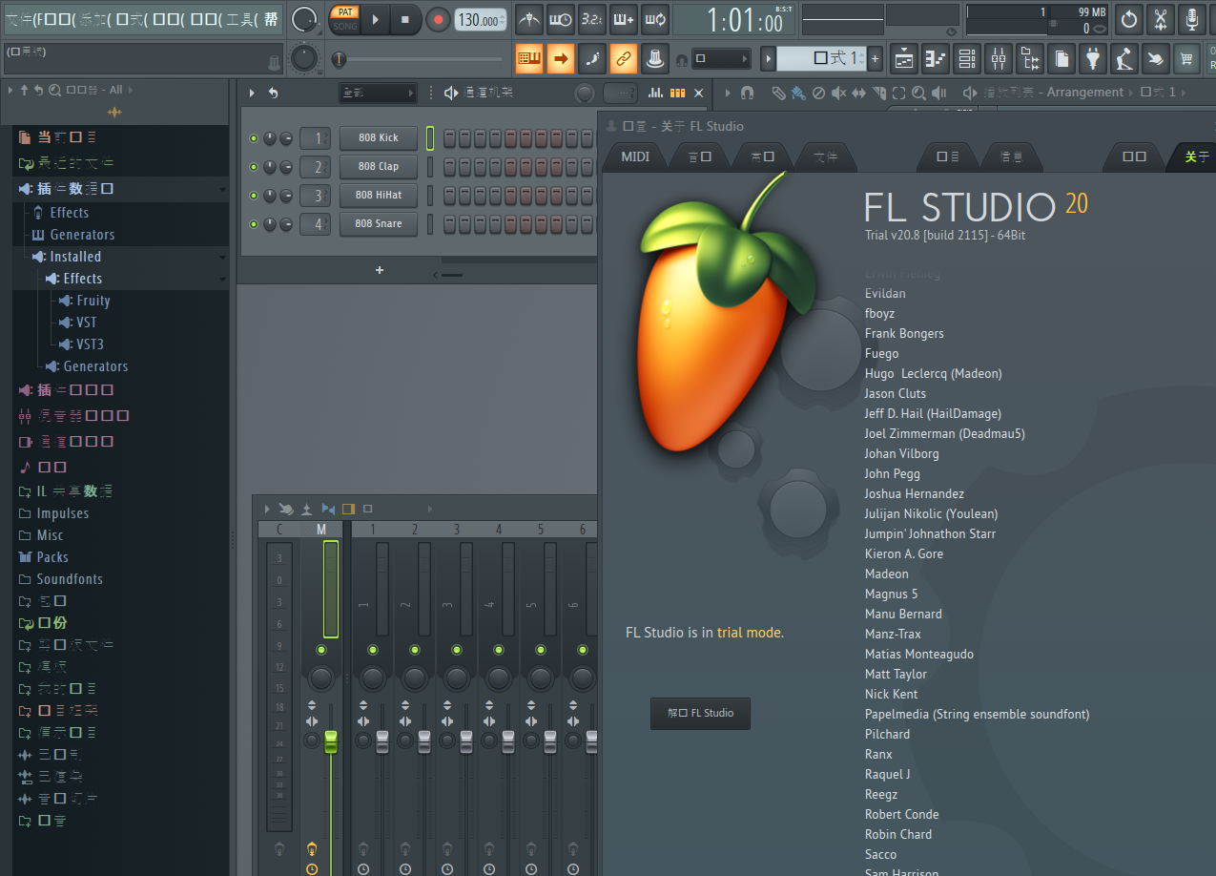The height and width of the screenshot is (876, 1216).
Task: Mute mixer insert track 1 LED
Action: (x=373, y=650)
